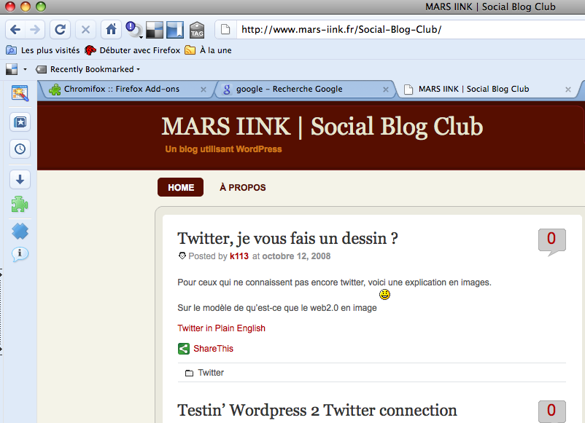Open the bookmarks star sidebar icon
Image resolution: width=585 pixels, height=423 pixels.
click(20, 122)
